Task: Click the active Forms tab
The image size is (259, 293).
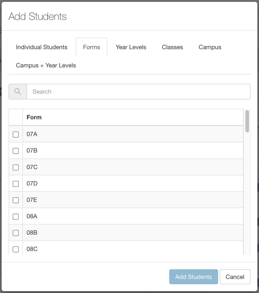Action: 92,47
